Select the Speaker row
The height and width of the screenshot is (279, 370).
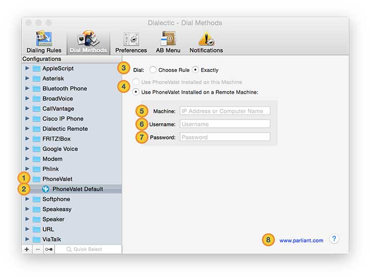(72, 219)
